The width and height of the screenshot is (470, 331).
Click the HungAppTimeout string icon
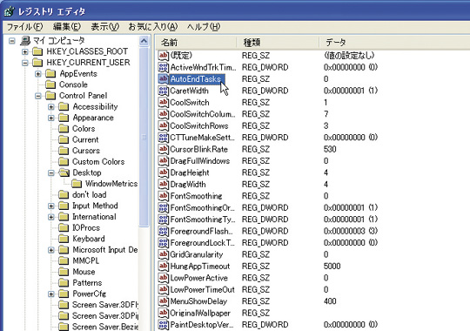pos(163,267)
